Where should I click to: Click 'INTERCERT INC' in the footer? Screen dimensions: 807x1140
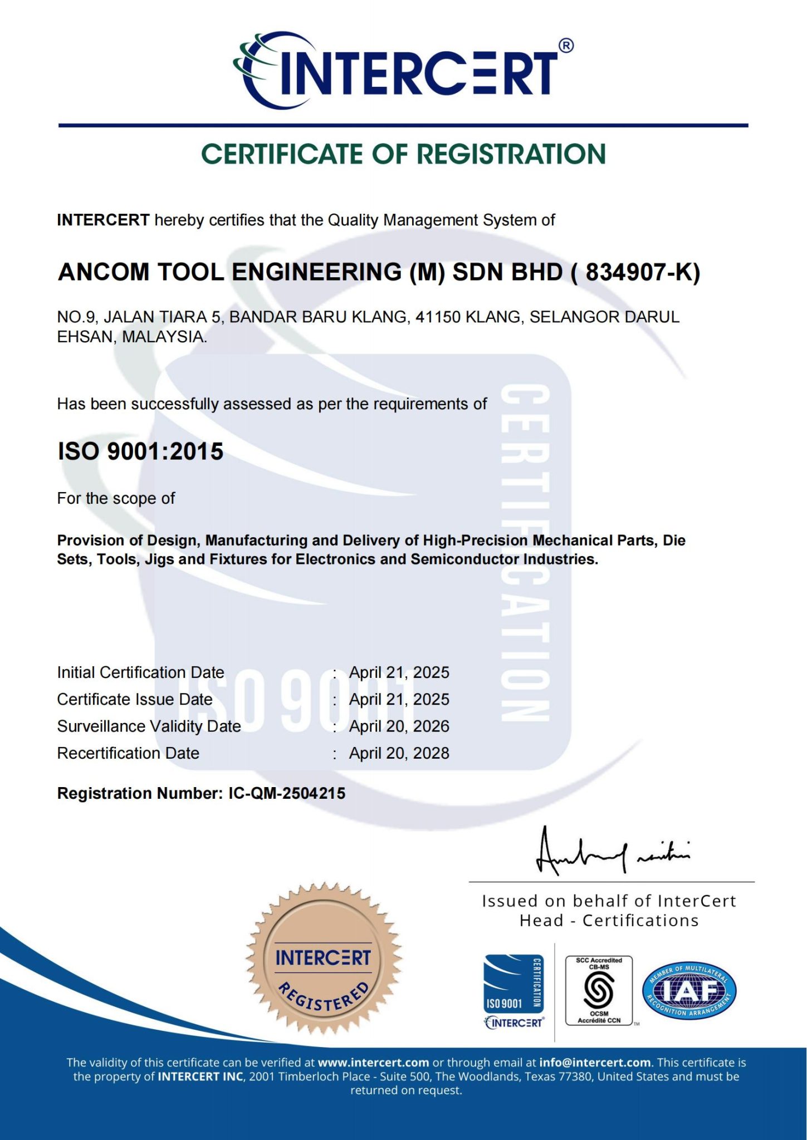click(200, 1077)
